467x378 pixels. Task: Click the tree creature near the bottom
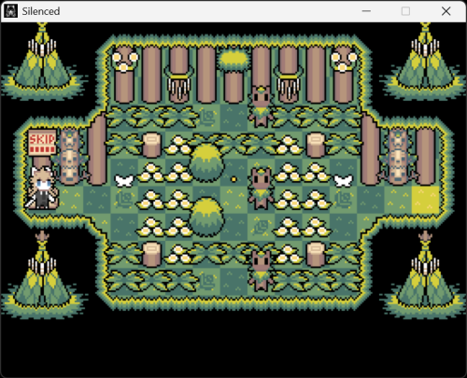click(x=261, y=271)
